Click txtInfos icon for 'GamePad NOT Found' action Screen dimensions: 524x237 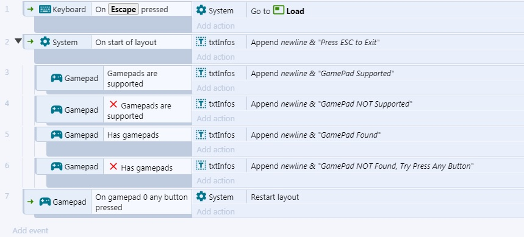[201, 166]
